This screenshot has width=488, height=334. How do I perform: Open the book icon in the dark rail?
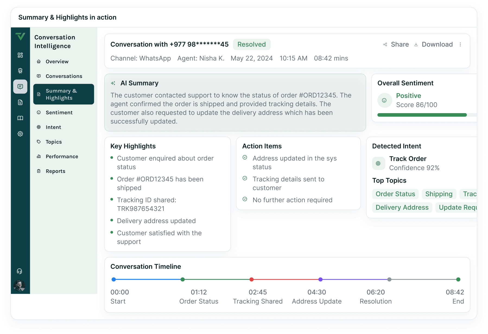[20, 118]
